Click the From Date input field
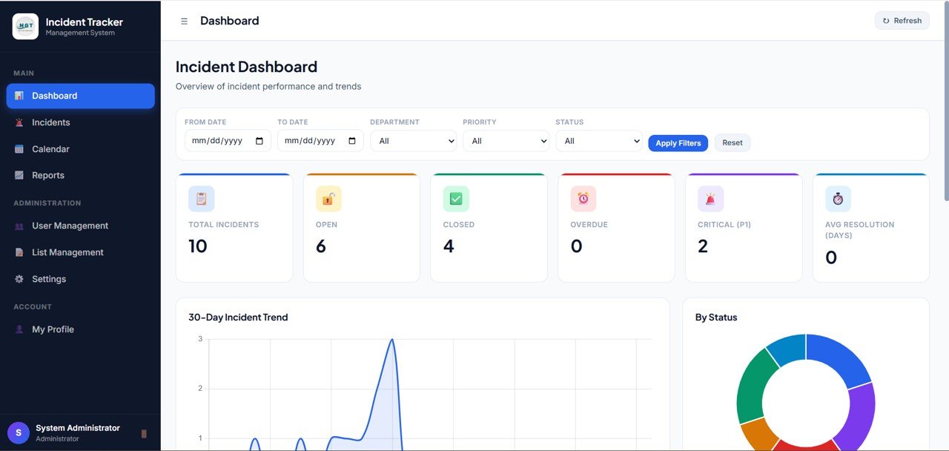949x451 pixels. point(228,141)
